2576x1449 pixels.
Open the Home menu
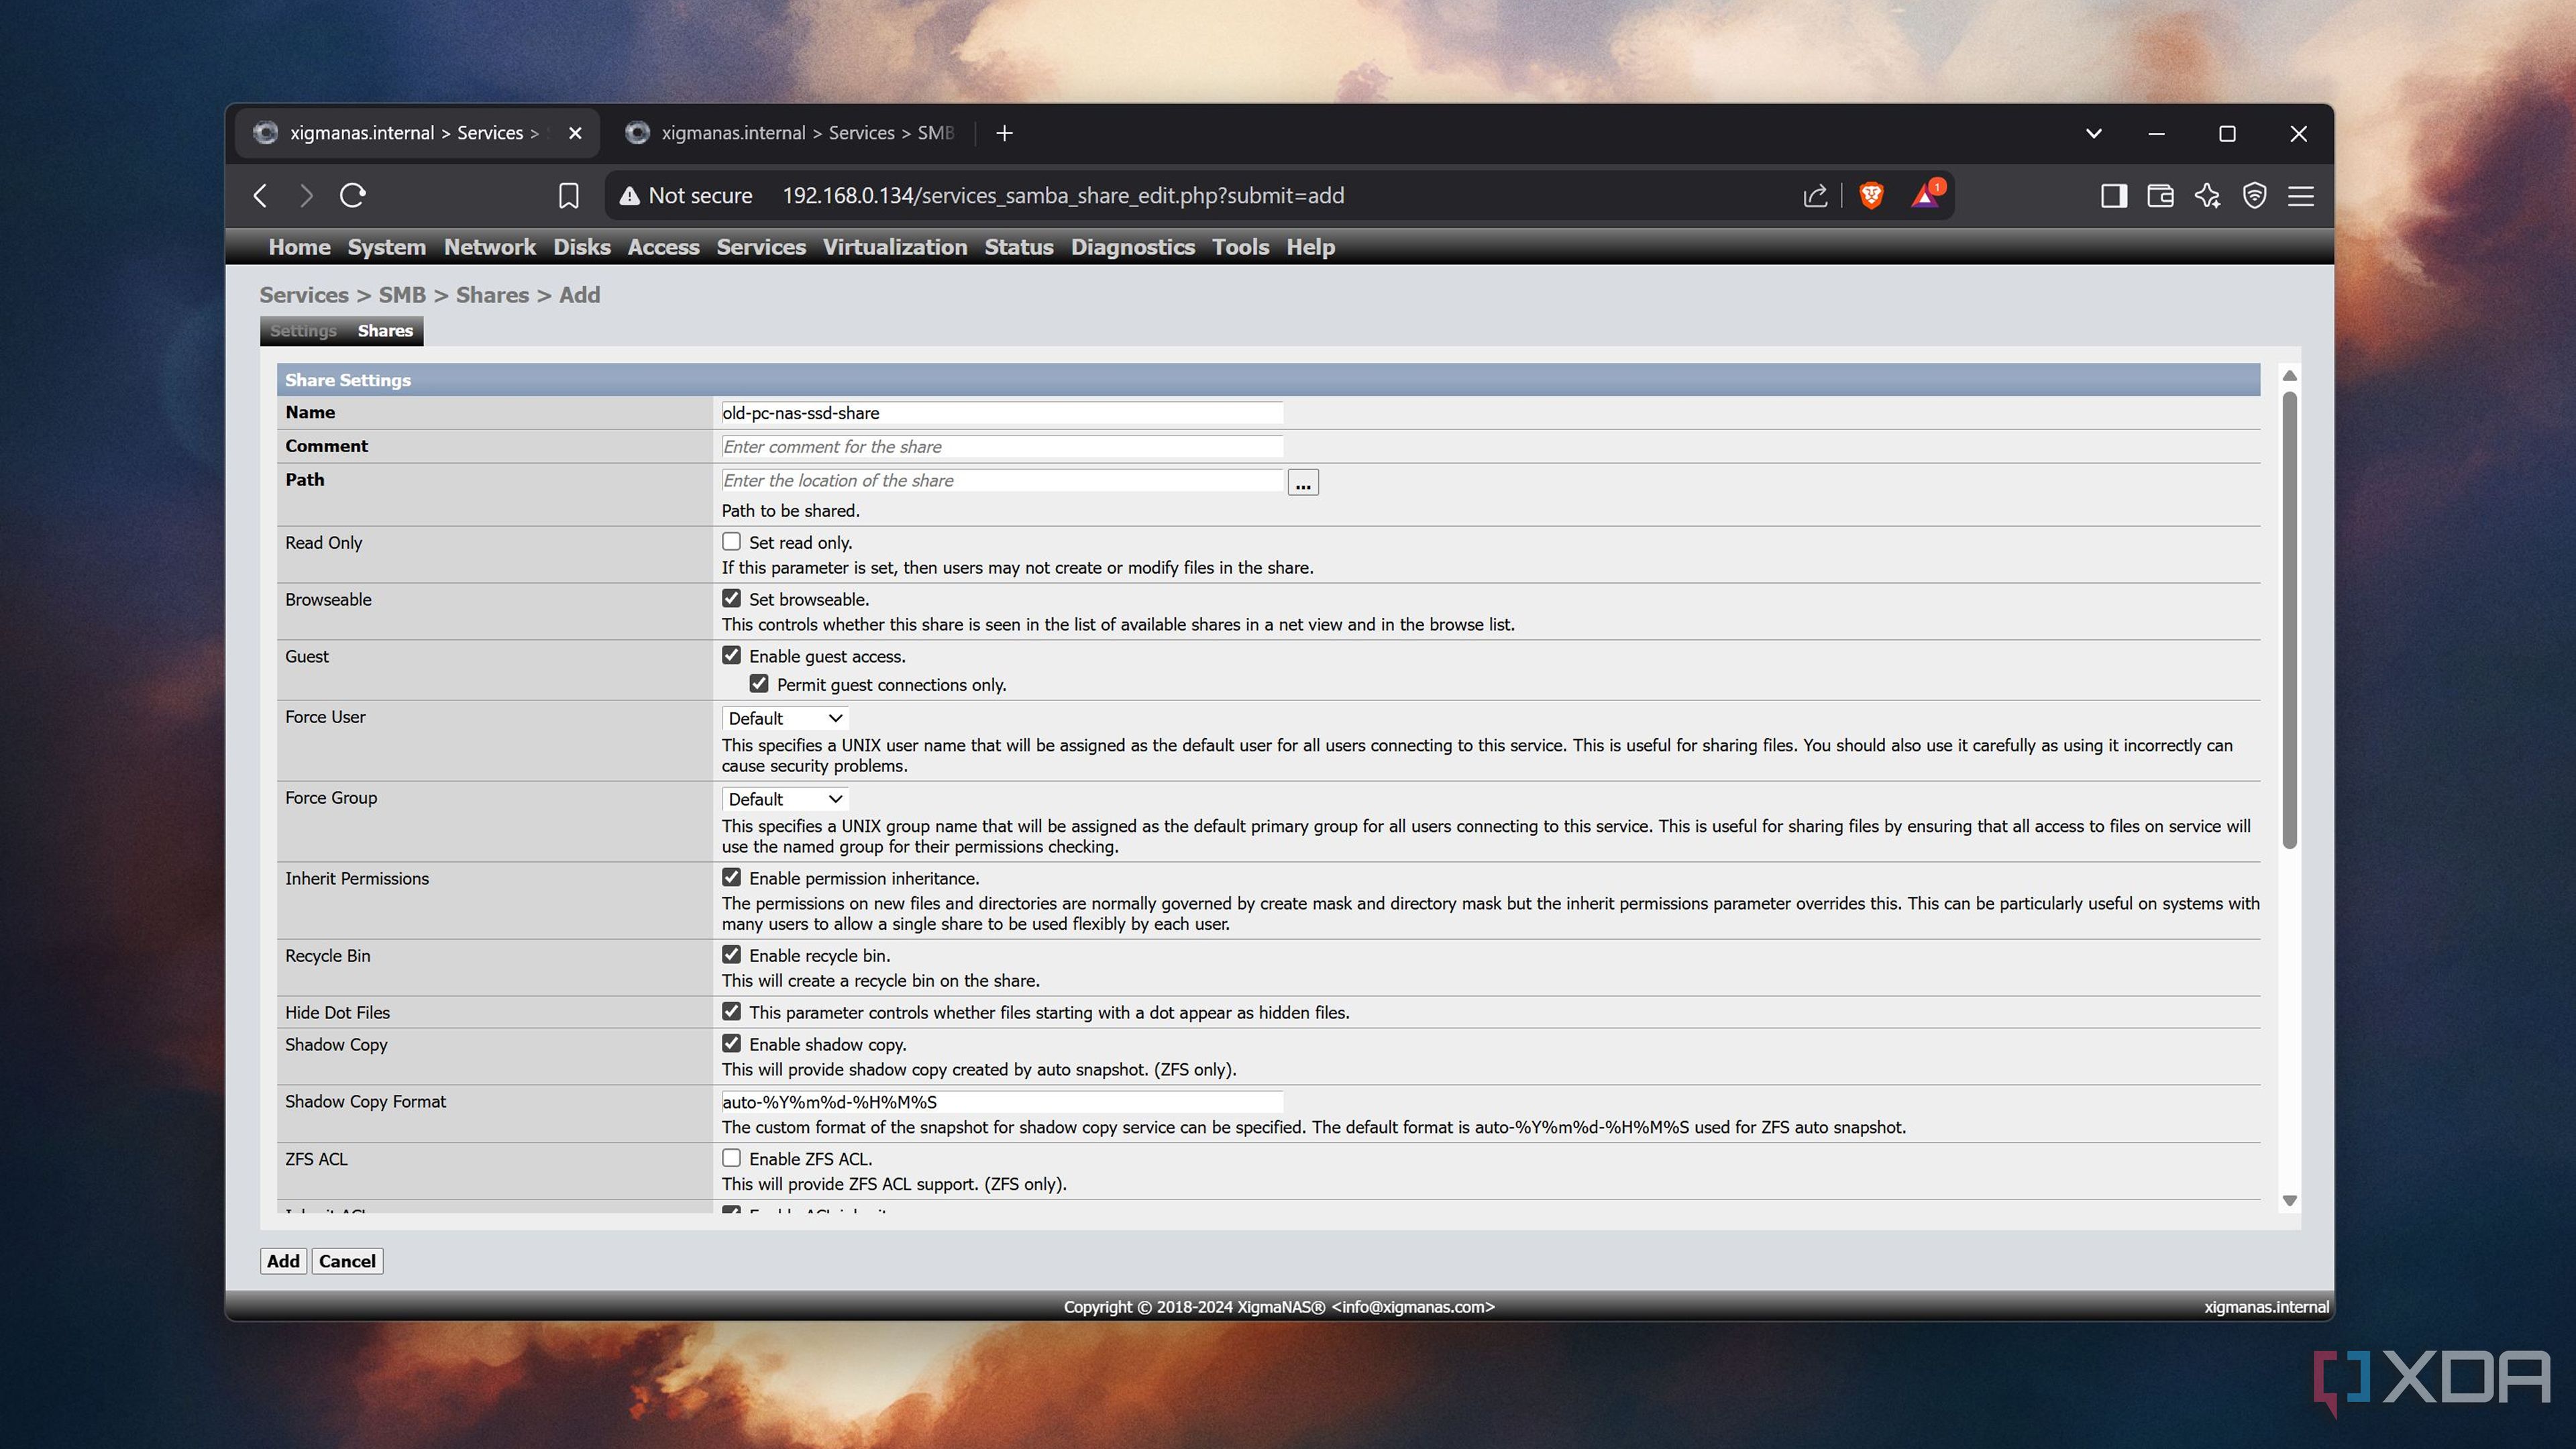point(299,247)
